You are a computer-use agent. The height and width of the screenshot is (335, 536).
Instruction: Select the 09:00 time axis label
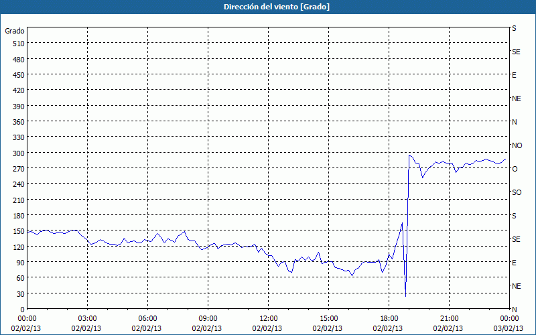tap(208, 319)
